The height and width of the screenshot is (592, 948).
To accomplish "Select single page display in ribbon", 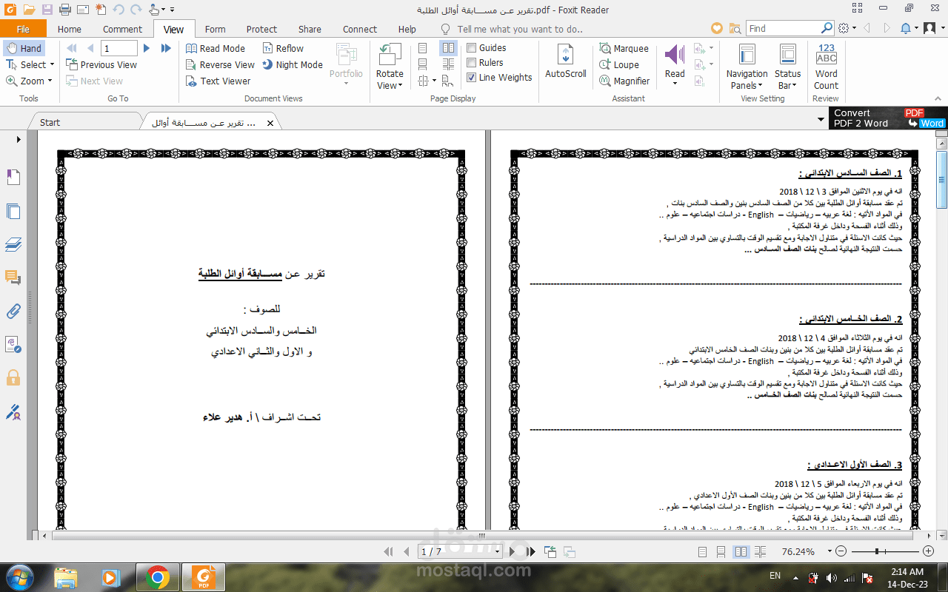I will pyautogui.click(x=423, y=48).
